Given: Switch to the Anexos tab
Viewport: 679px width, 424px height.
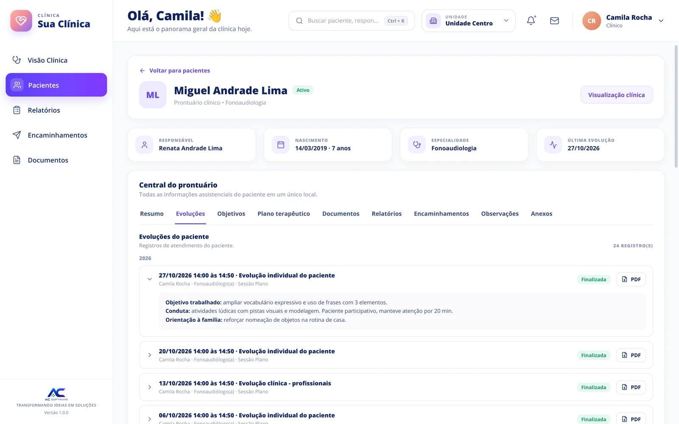Looking at the screenshot, I should click(x=542, y=214).
